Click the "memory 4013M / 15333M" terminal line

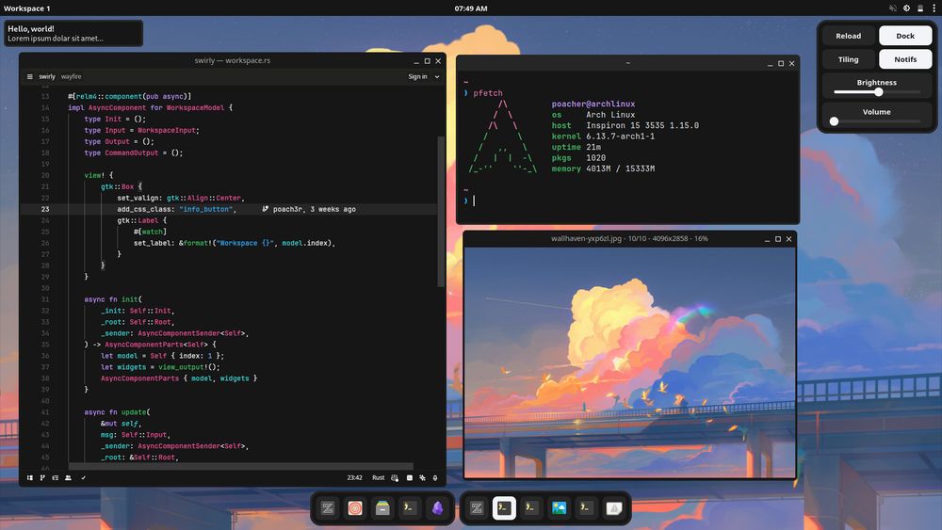click(603, 169)
